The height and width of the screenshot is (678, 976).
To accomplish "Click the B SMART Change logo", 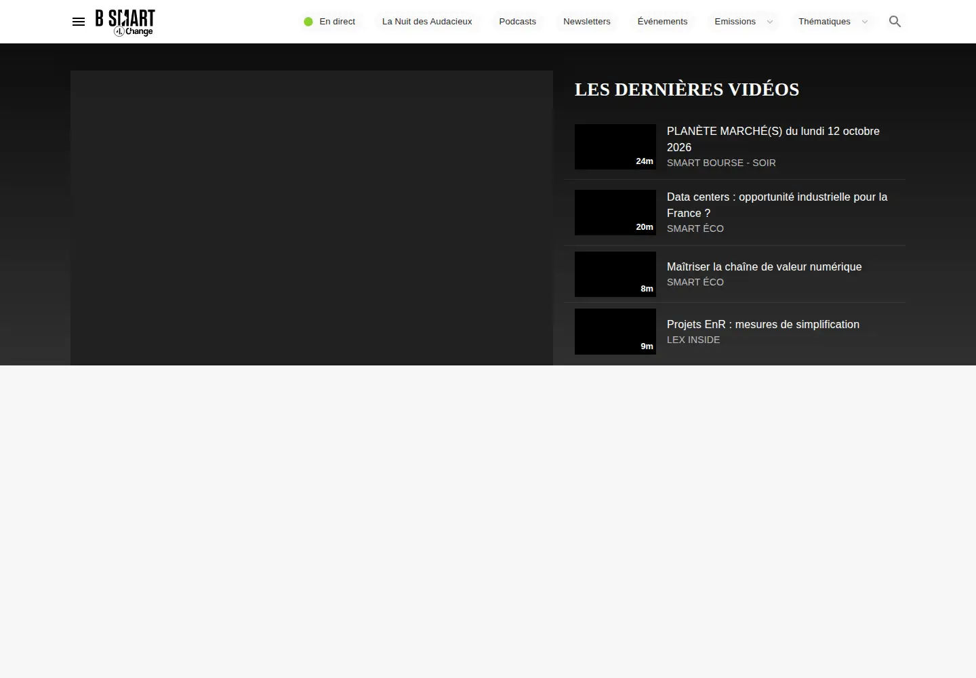I will click(125, 22).
